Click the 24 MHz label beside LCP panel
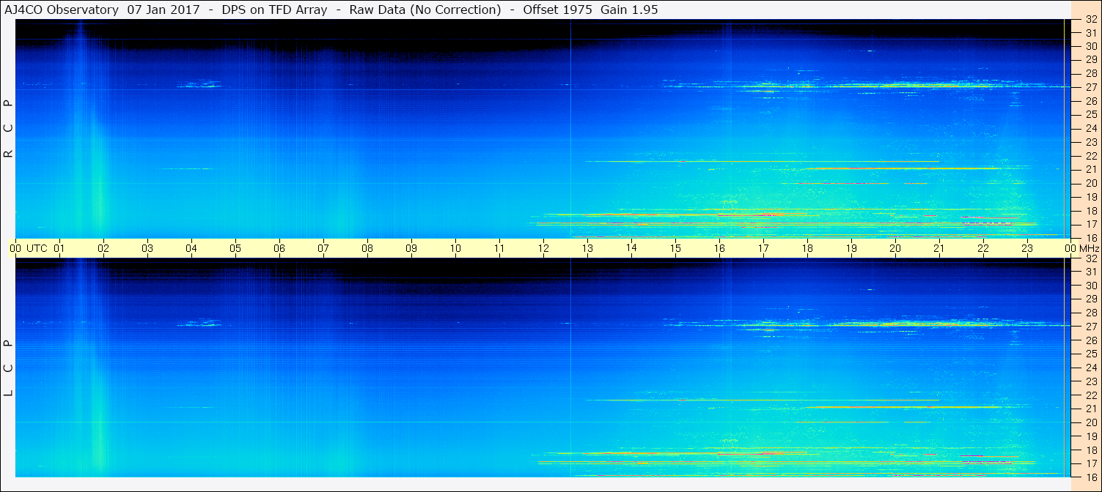1102x492 pixels. click(1091, 368)
